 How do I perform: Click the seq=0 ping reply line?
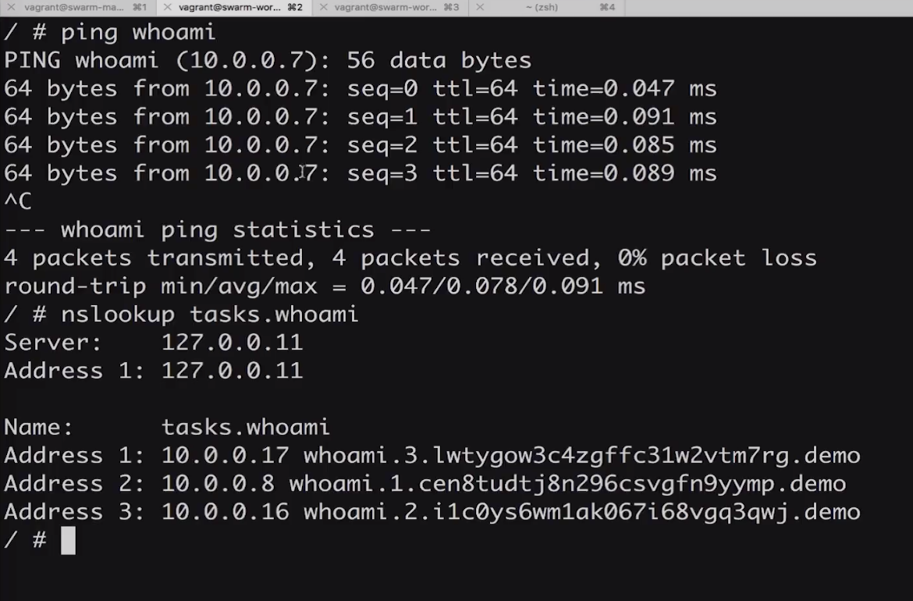(360, 88)
